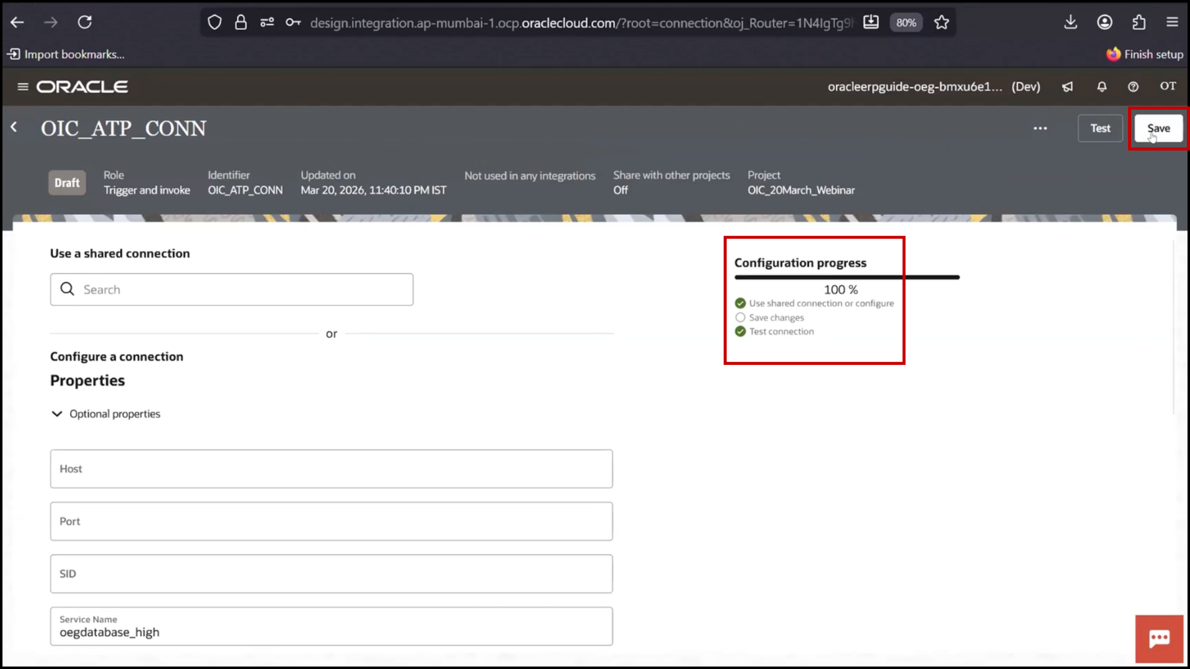Click the Save changes unchecked step
The height and width of the screenshot is (669, 1190).
pyautogui.click(x=769, y=318)
